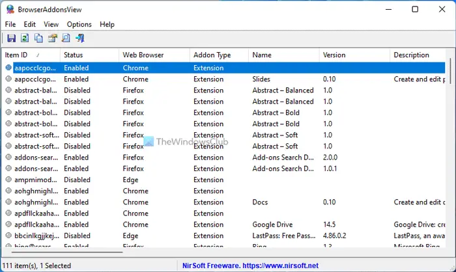The width and height of the screenshot is (456, 272).
Task: Click 'Disabled' status in the ampmimod... row
Action: [x=77, y=180]
